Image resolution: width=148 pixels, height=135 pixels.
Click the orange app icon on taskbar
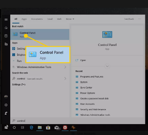(x=73, y=128)
